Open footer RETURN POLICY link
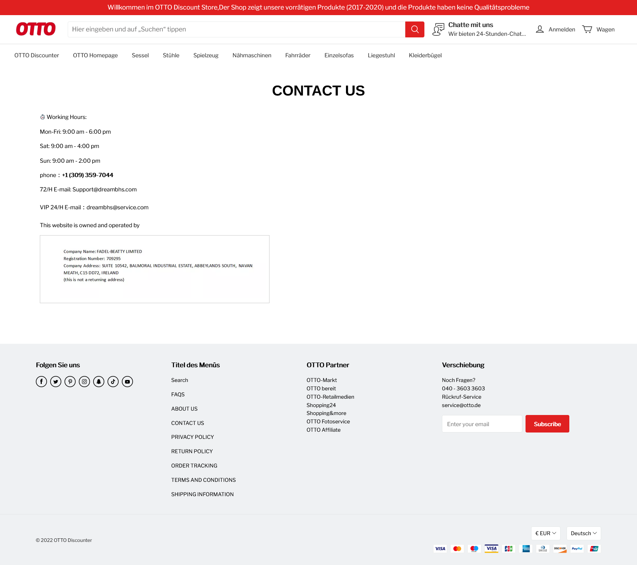The width and height of the screenshot is (637, 565). pos(192,451)
